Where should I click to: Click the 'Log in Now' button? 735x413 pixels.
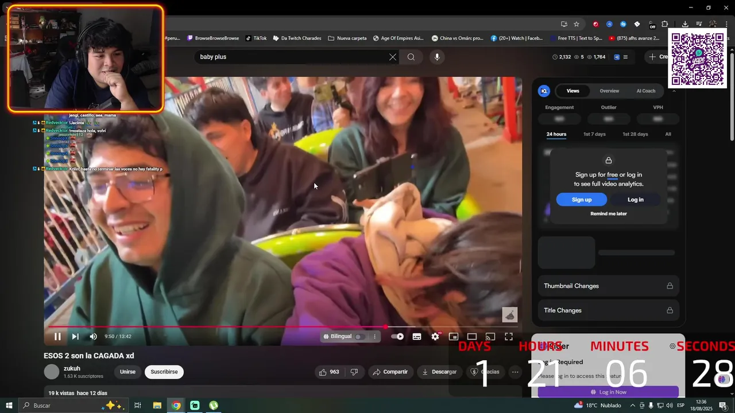coord(608,392)
